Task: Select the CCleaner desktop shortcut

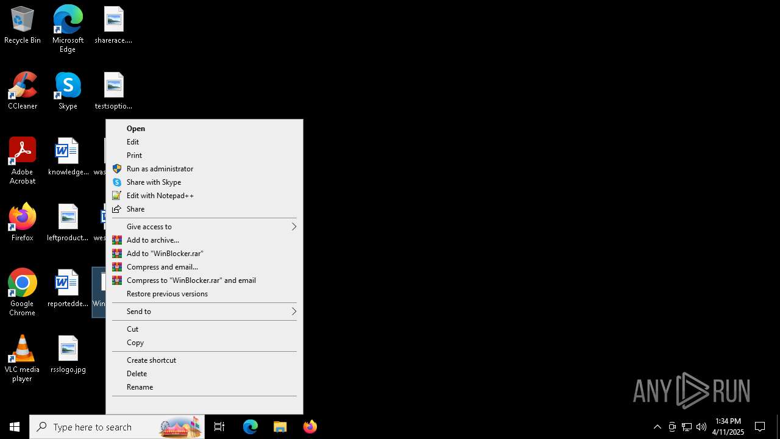Action: tap(23, 91)
